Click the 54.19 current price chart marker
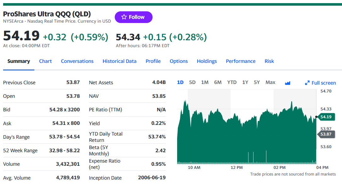The width and height of the screenshot is (342, 184). [x=326, y=117]
